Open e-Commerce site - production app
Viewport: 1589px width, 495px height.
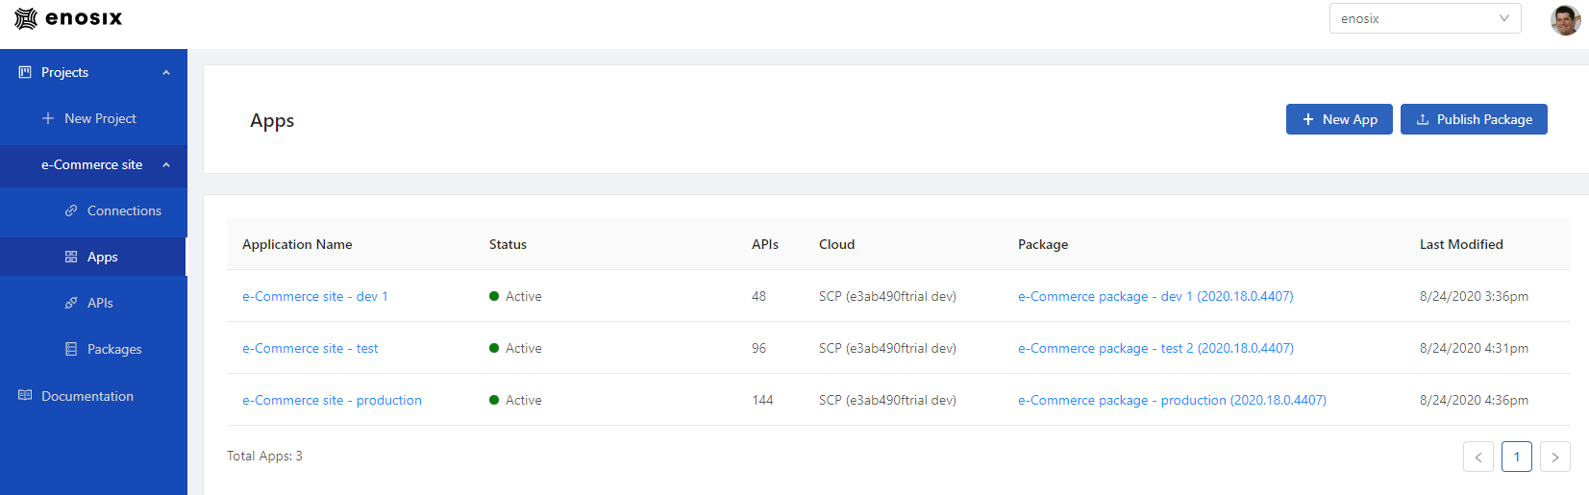coord(332,400)
